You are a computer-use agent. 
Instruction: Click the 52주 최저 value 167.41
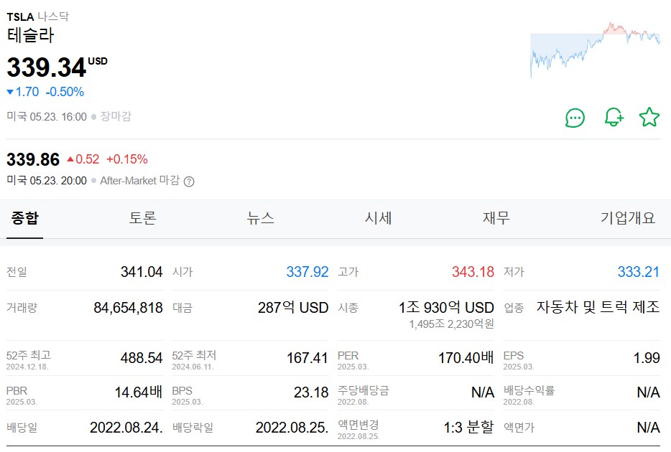click(307, 358)
